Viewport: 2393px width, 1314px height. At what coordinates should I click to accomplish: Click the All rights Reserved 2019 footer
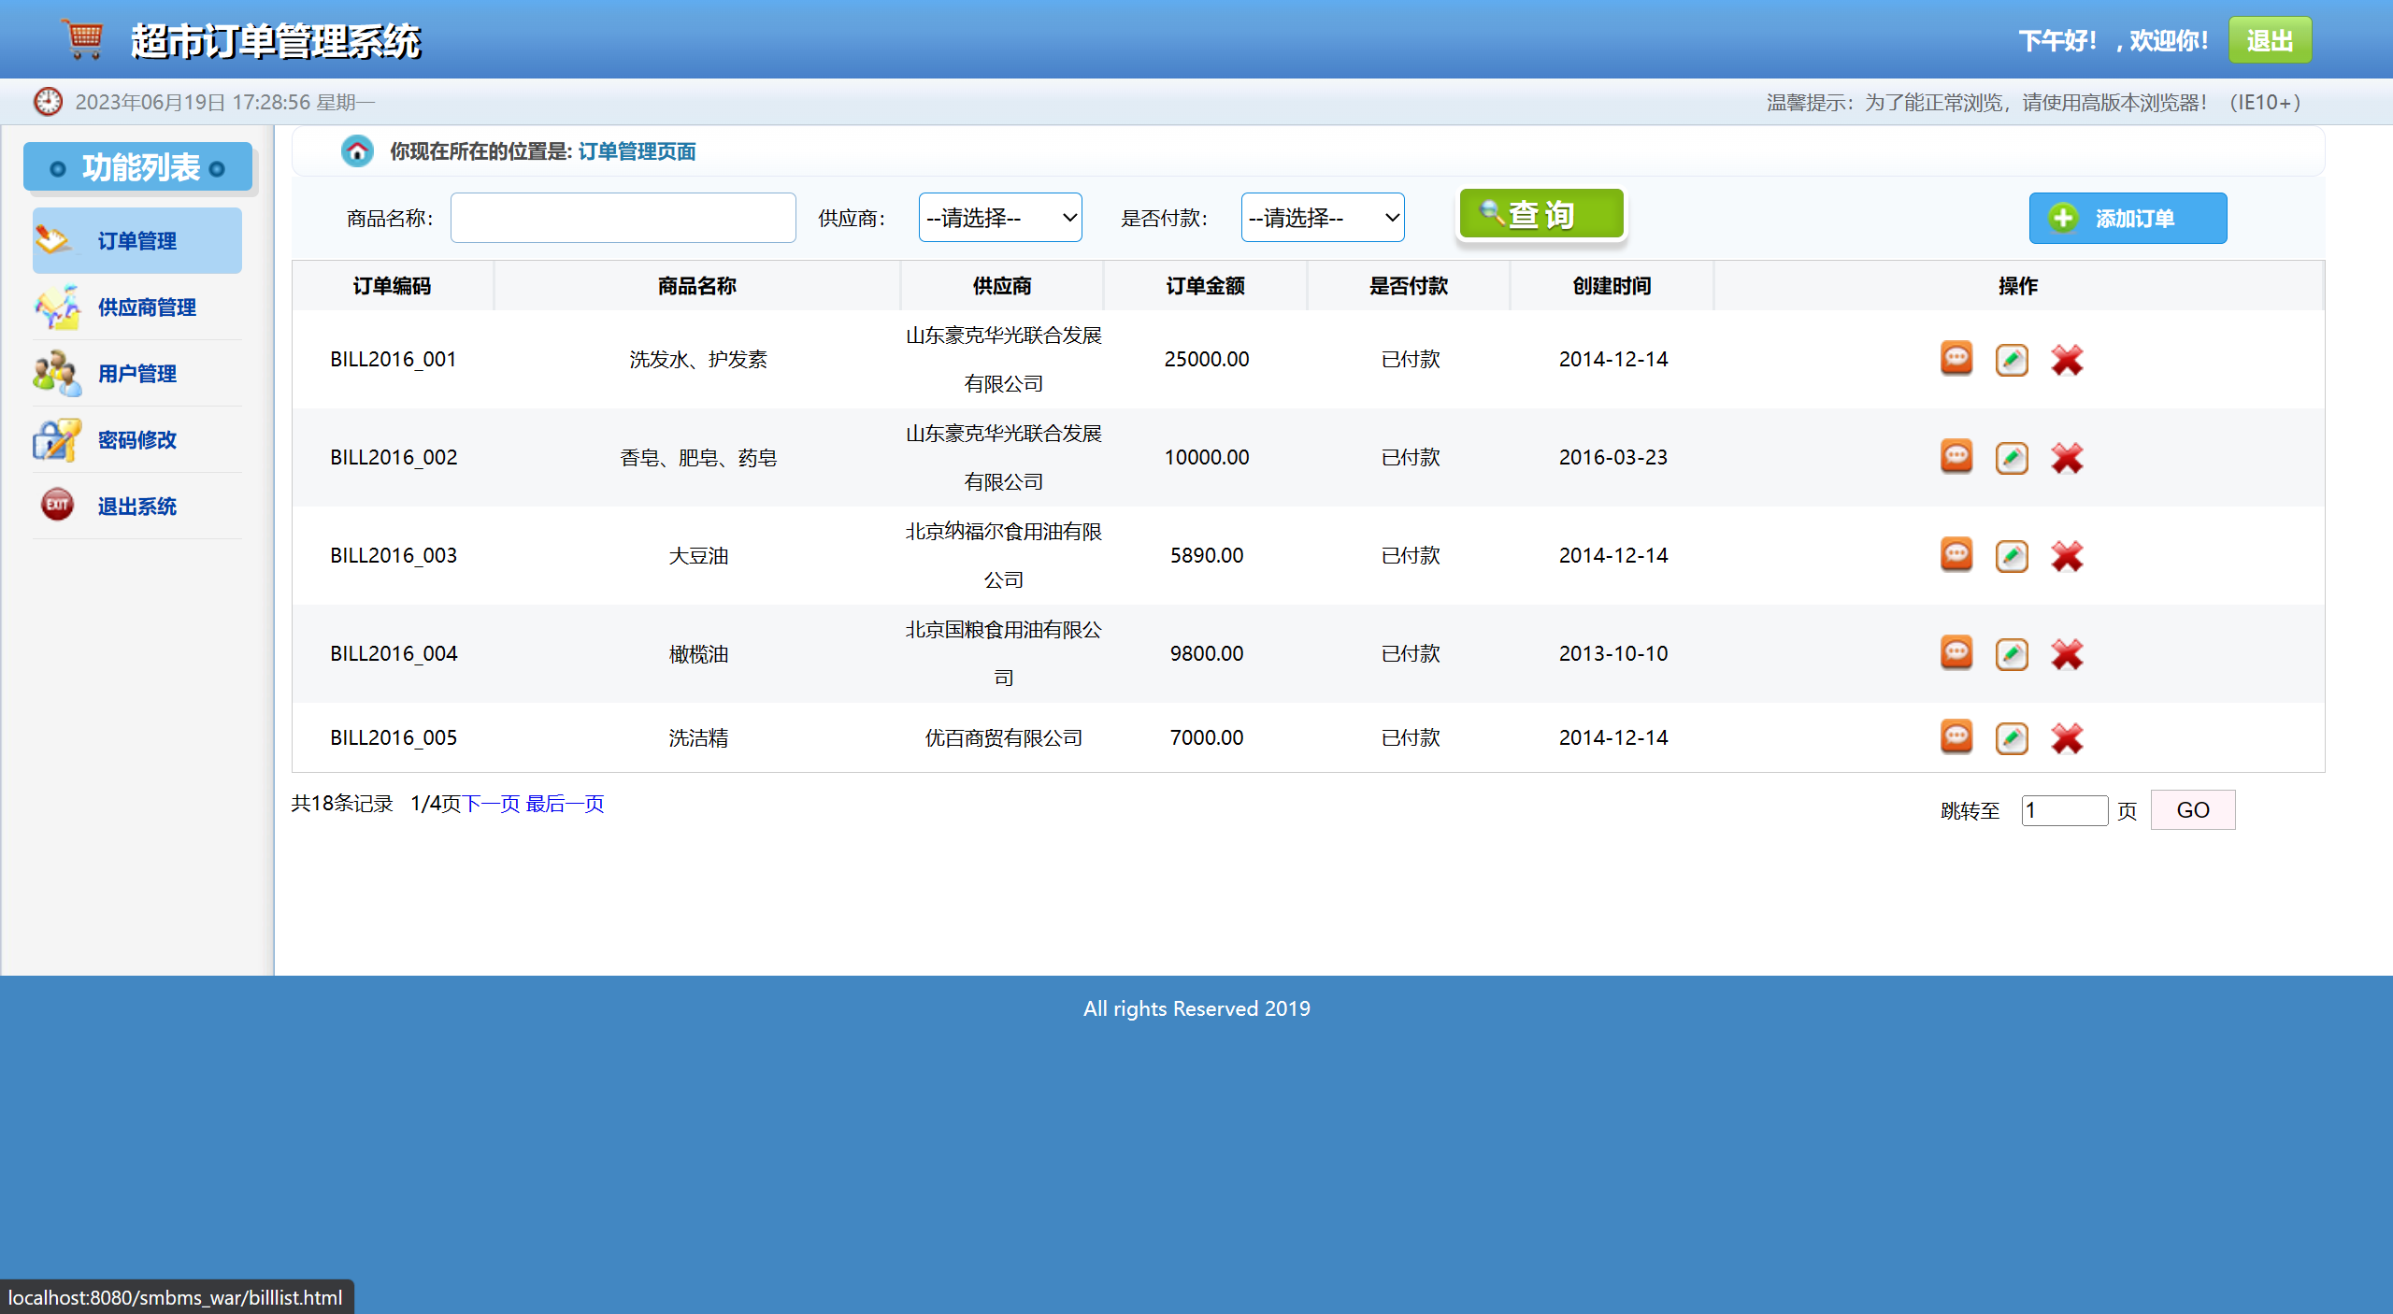1196,1008
